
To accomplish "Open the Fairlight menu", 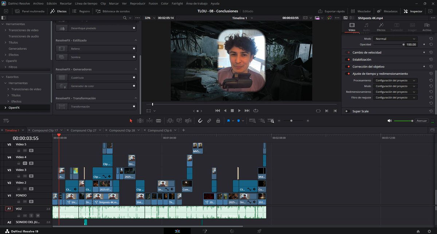I will (177, 3).
